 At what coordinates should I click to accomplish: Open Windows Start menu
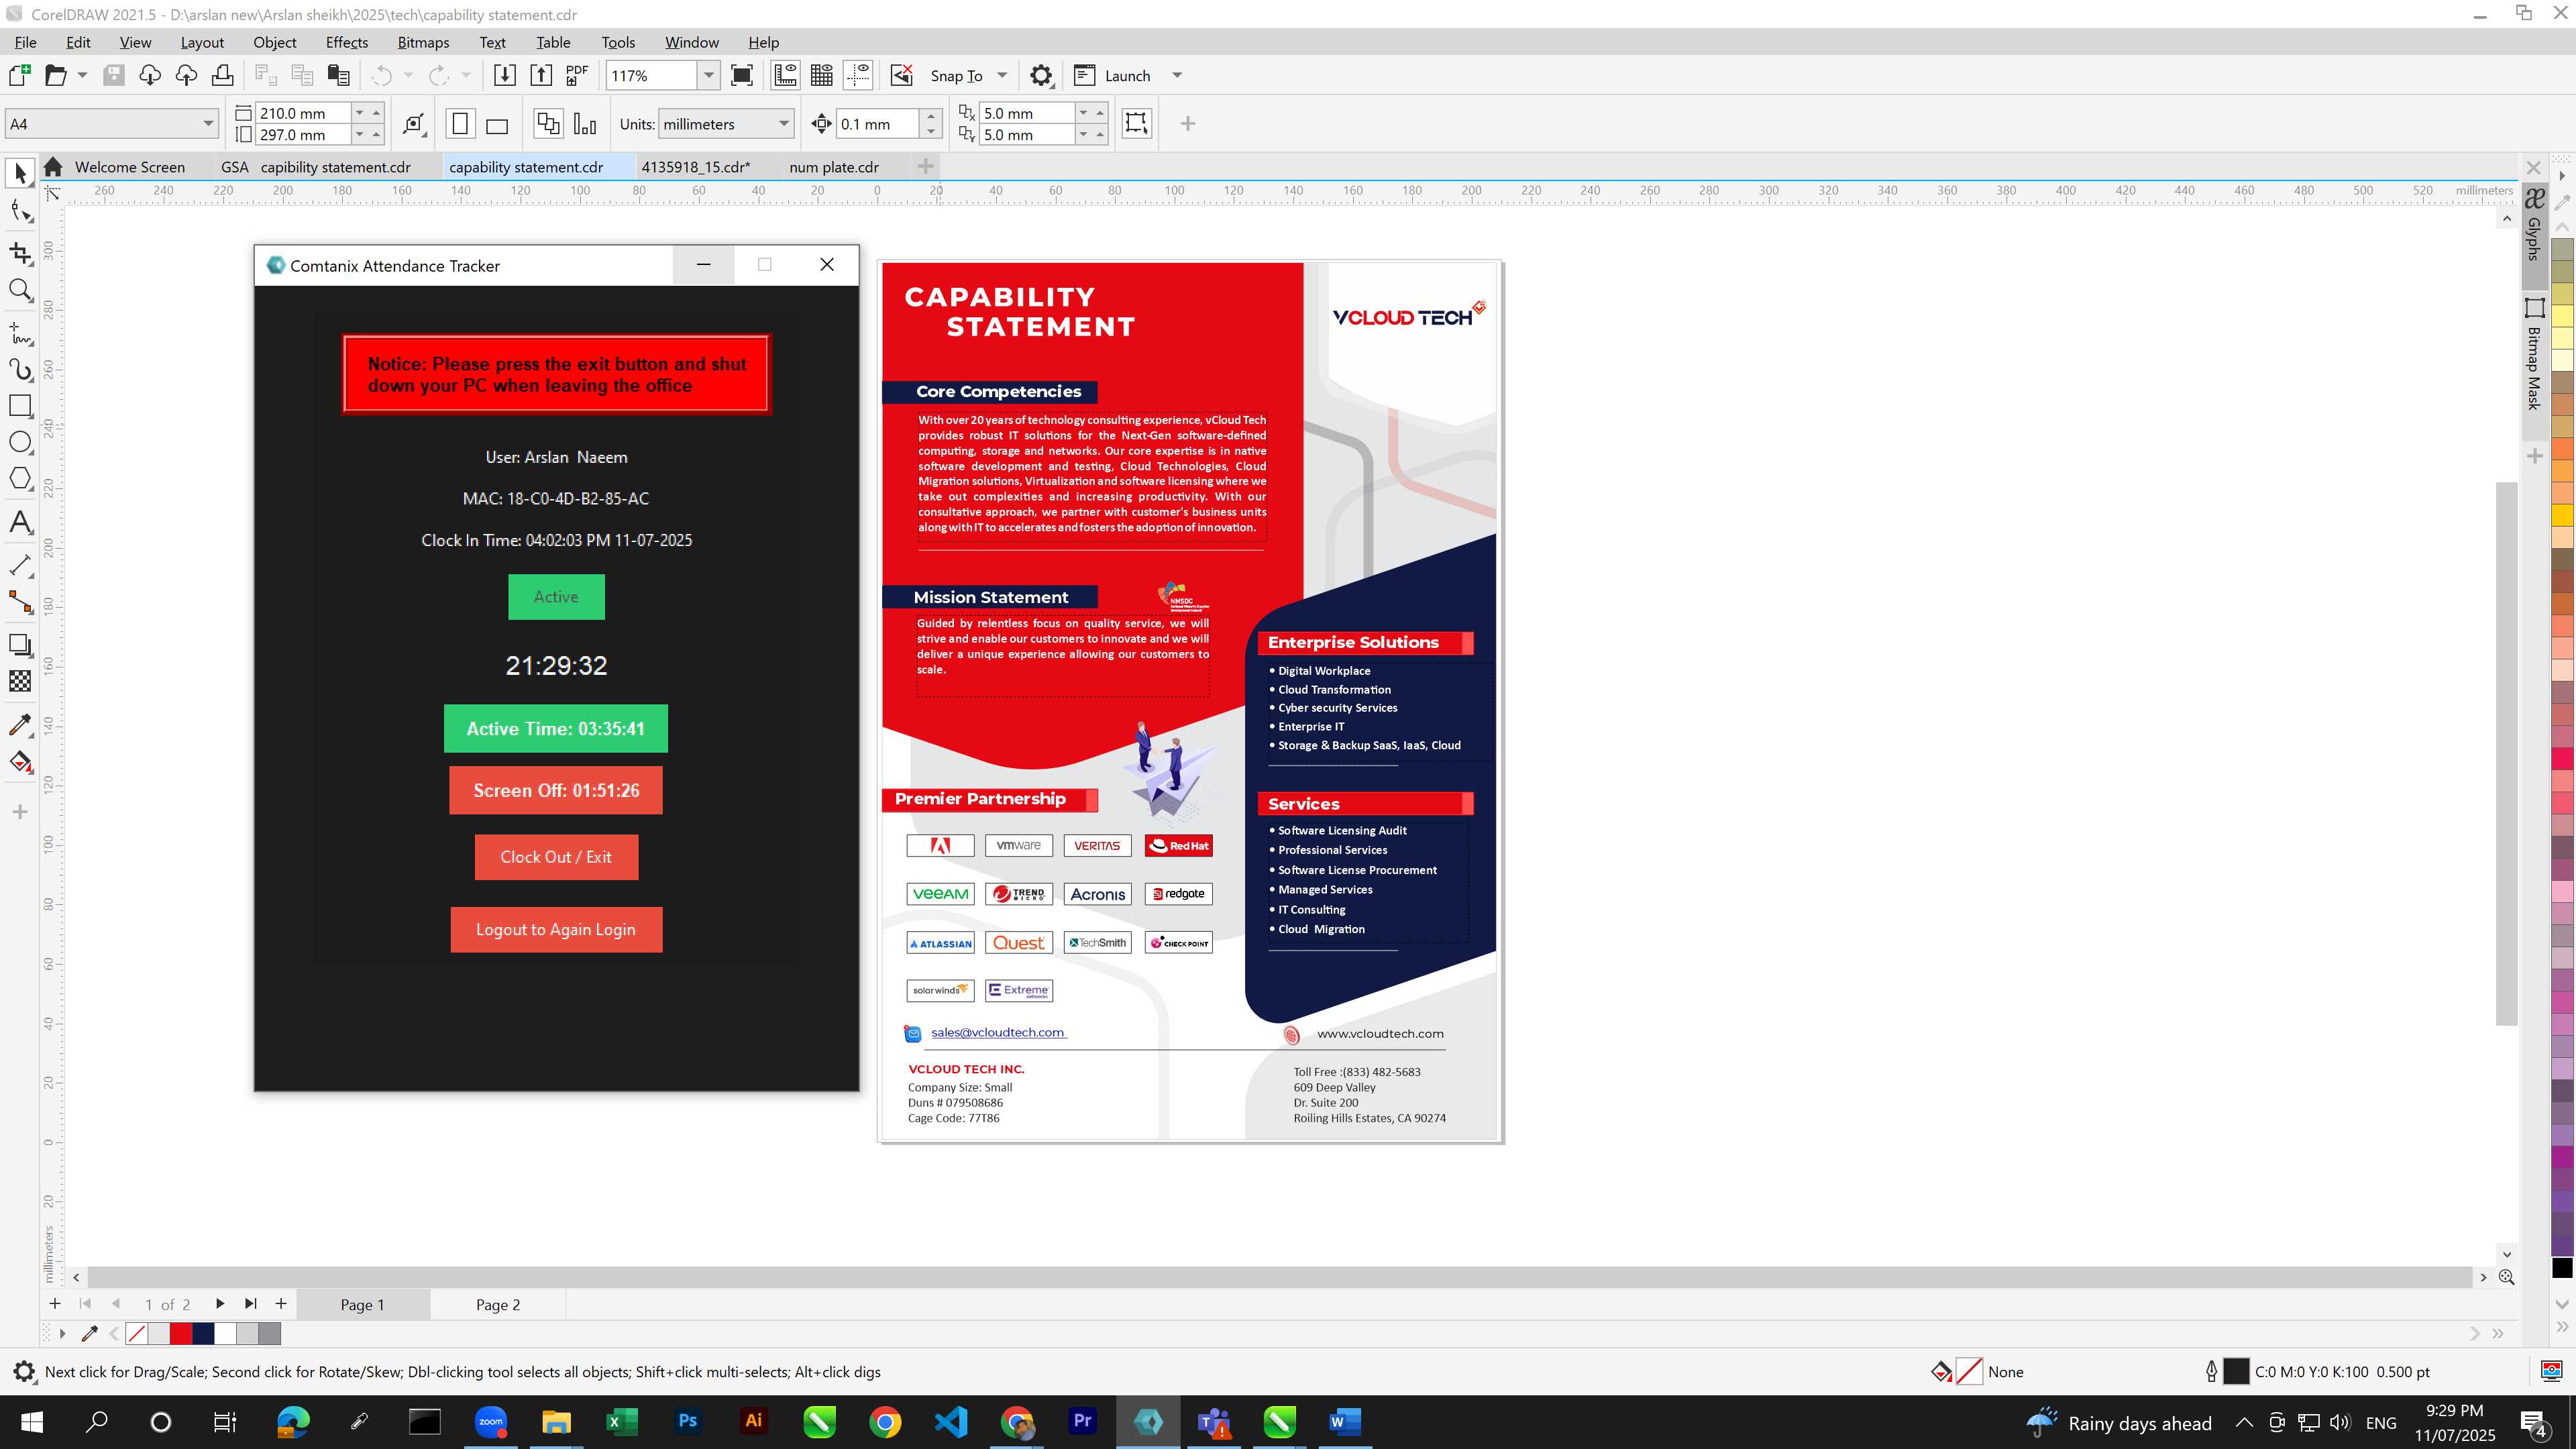coord(31,1422)
